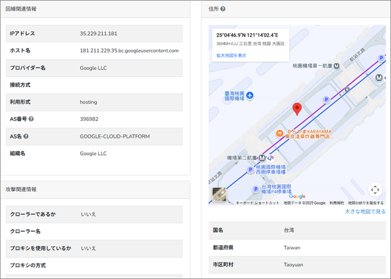Click the KARAYAMA restaurant fork icon

279,133
